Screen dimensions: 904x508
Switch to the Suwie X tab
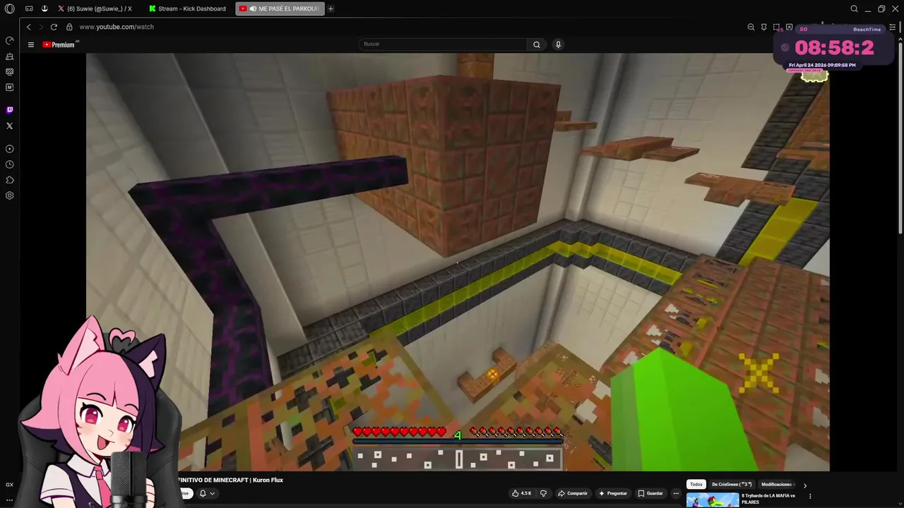(x=95, y=8)
